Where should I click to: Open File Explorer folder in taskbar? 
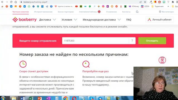[x=14, y=98]
